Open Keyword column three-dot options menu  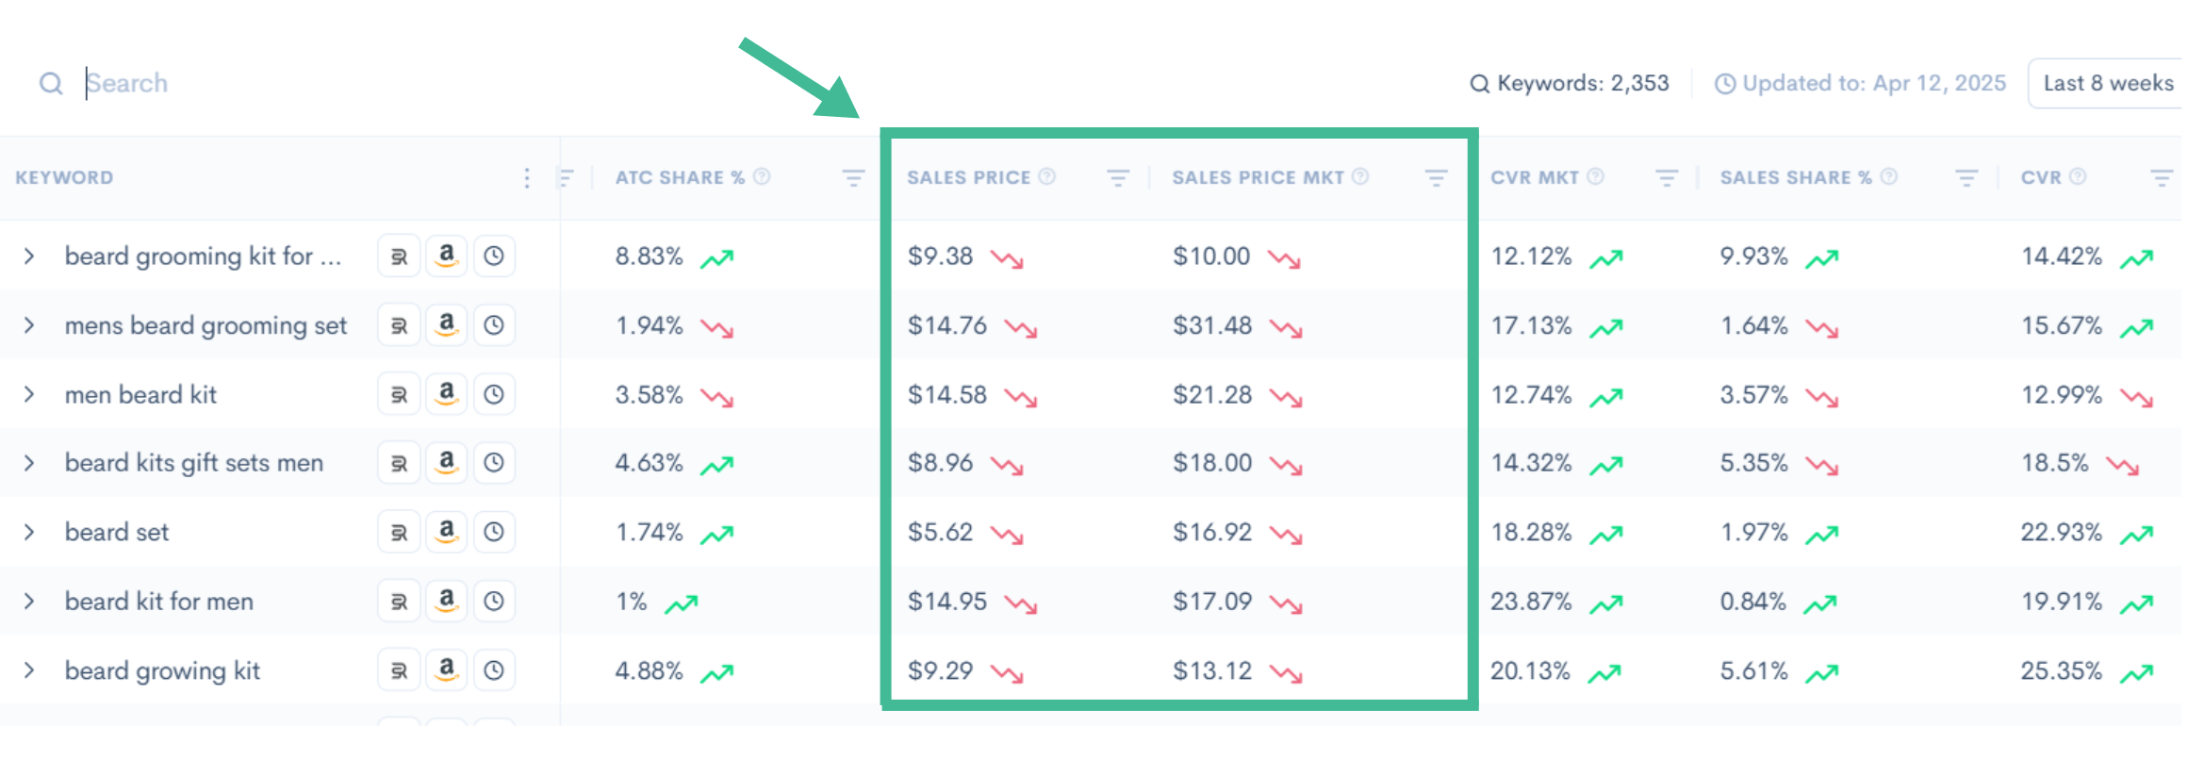(527, 178)
